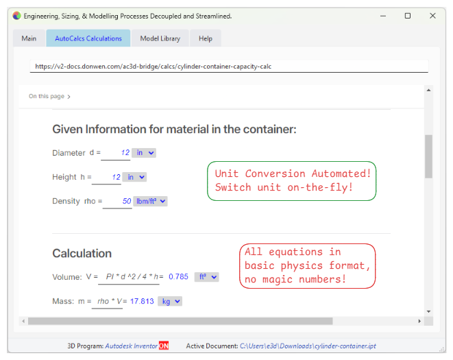Open the cylinder-container.ipt active document path
Screen dimensions: 453x360
pos(308,346)
